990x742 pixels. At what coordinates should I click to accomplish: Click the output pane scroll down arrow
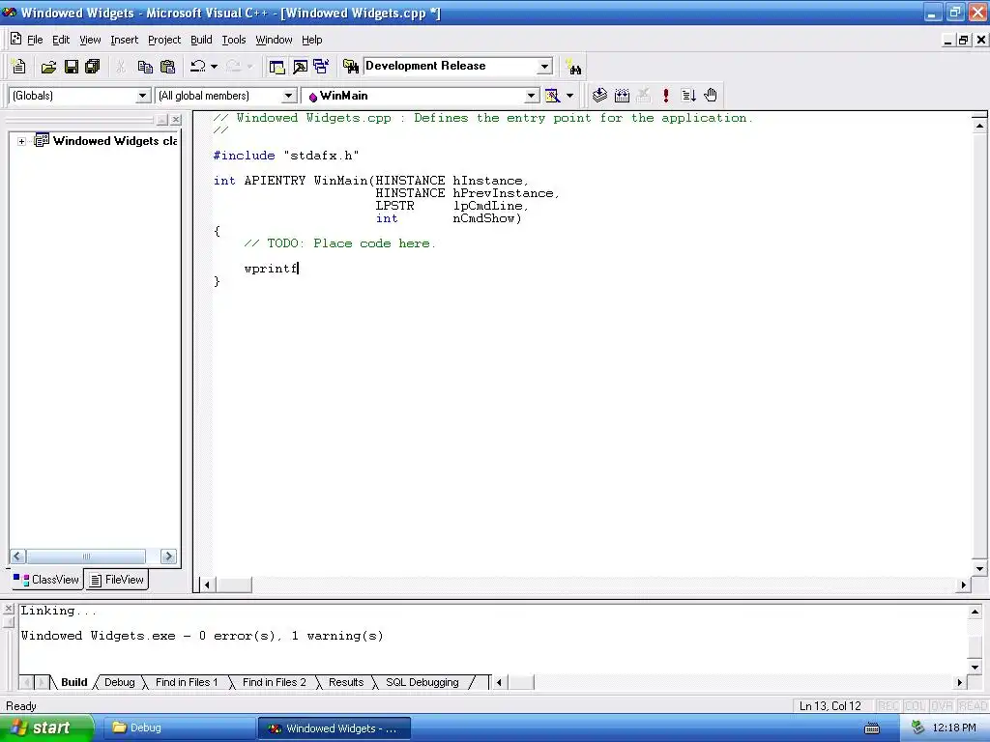point(975,668)
